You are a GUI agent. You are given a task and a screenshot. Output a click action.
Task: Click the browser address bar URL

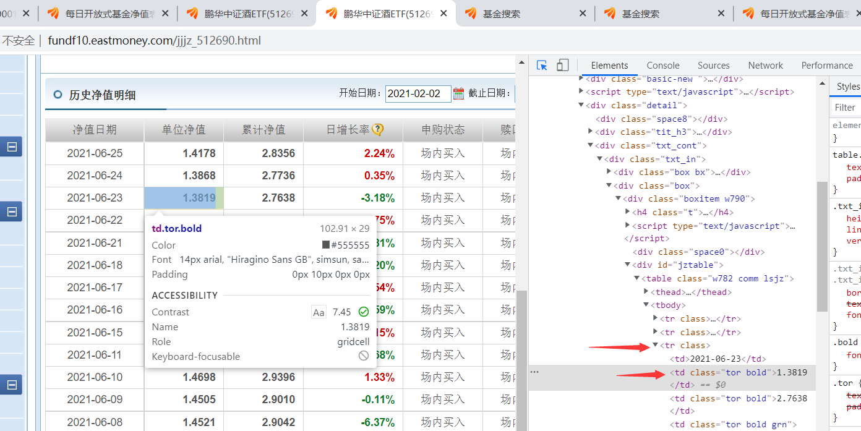pos(155,41)
